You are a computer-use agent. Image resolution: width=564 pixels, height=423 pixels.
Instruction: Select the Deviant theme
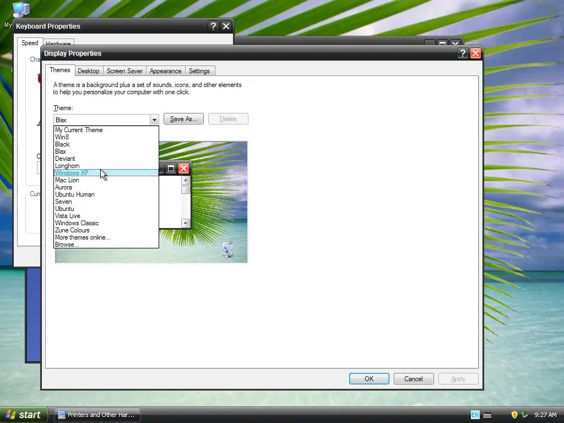106,159
